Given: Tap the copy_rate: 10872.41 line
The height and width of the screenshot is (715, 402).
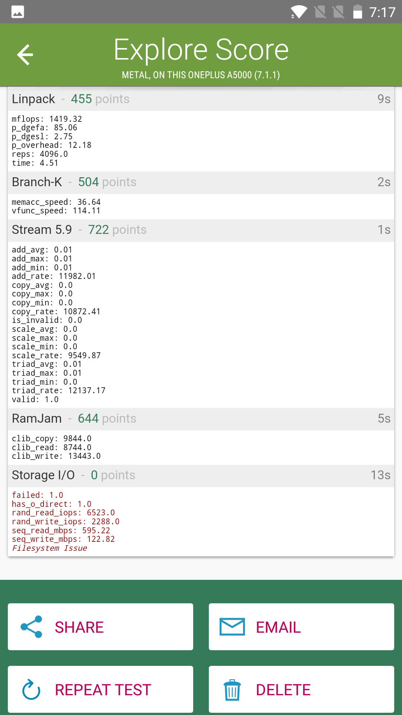Looking at the screenshot, I should (56, 312).
